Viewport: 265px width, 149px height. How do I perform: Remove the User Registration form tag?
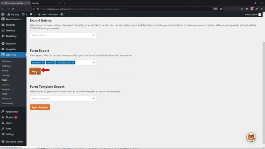(73, 62)
